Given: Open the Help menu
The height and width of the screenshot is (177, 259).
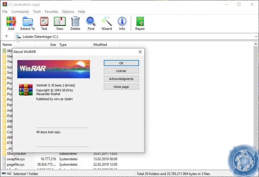Looking at the screenshot, I should (82, 12).
